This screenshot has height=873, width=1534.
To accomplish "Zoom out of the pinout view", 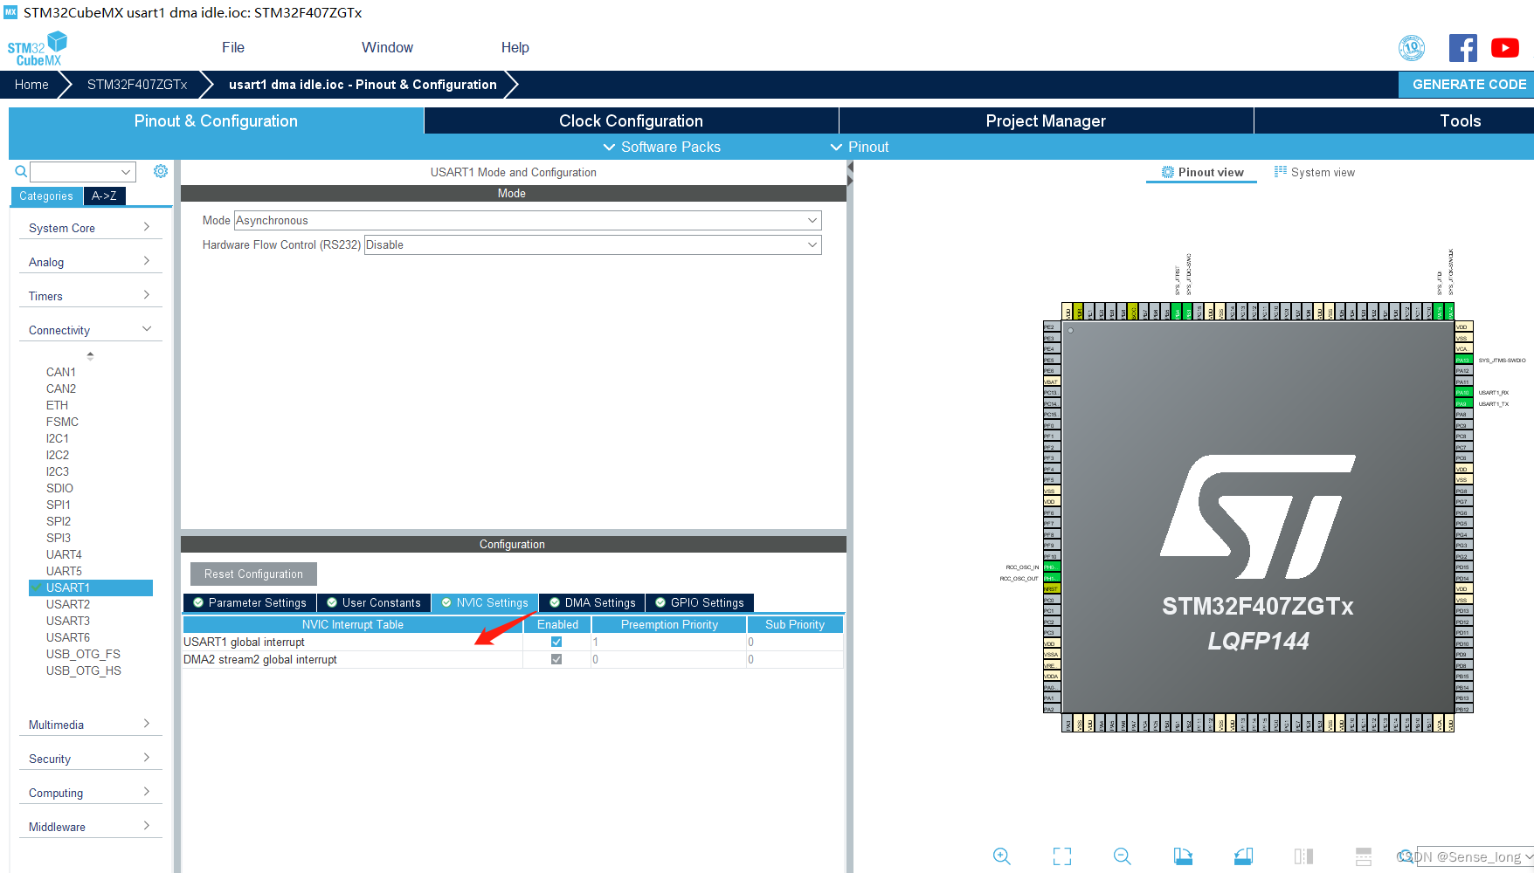I will click(1123, 856).
